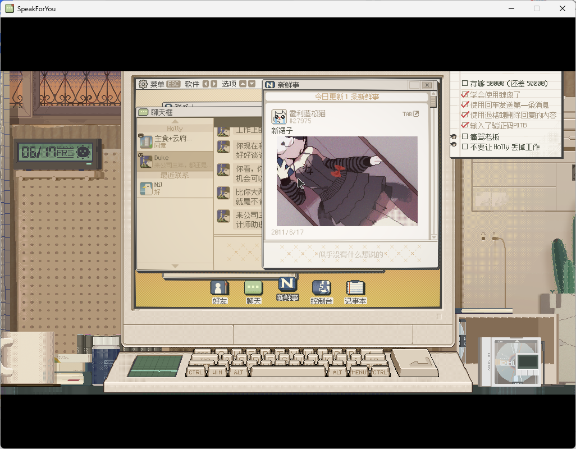Open the 记事本 (Notepad) dock icon

click(355, 288)
